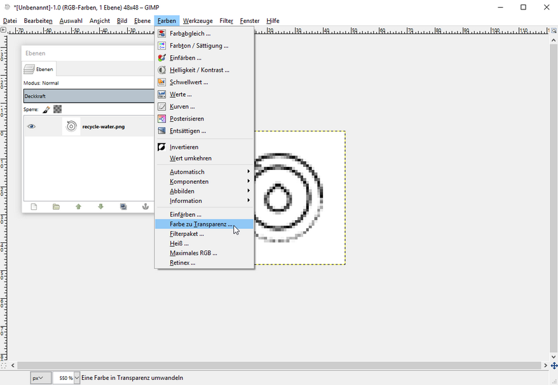The image size is (558, 385).
Task: Raise the layer with the green up arrow
Action: (x=78, y=206)
